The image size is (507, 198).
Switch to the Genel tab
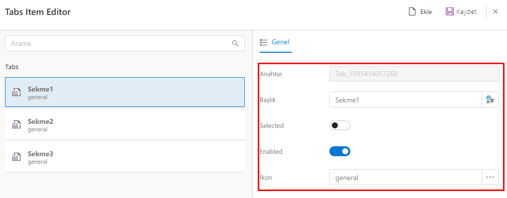[276, 42]
